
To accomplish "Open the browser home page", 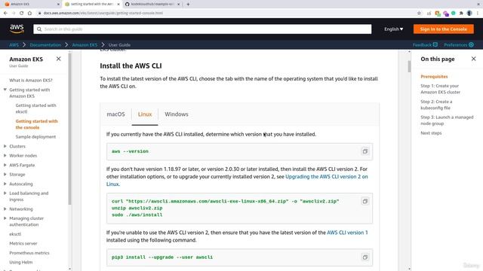I will pyautogui.click(x=29, y=13).
